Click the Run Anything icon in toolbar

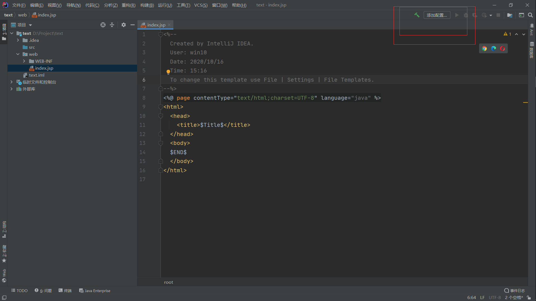point(521,15)
